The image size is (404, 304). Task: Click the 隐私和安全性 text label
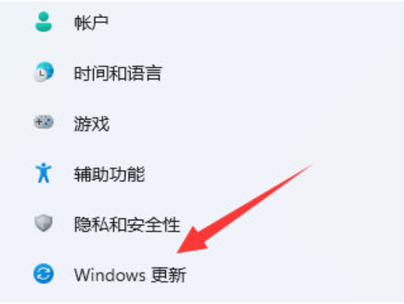point(127,224)
